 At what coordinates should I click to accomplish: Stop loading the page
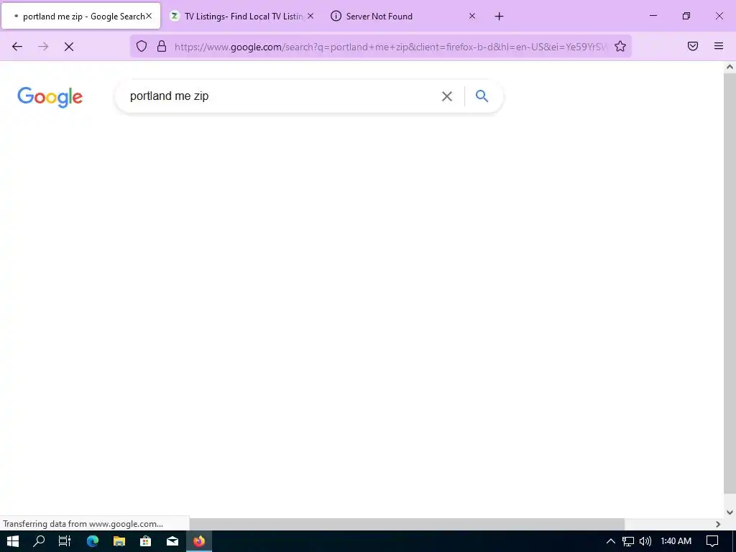pyautogui.click(x=69, y=47)
